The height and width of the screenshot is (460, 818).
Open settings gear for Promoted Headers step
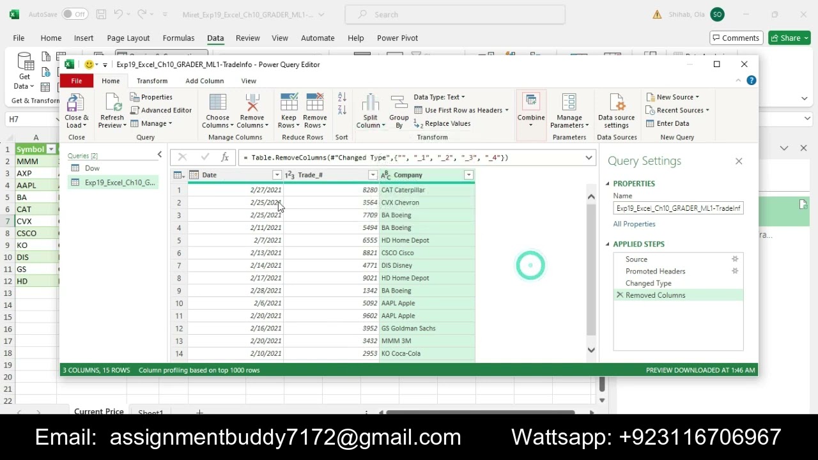tap(735, 271)
